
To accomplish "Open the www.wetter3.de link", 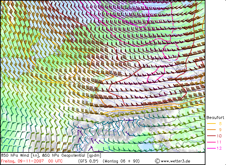I will tap(175, 161).
